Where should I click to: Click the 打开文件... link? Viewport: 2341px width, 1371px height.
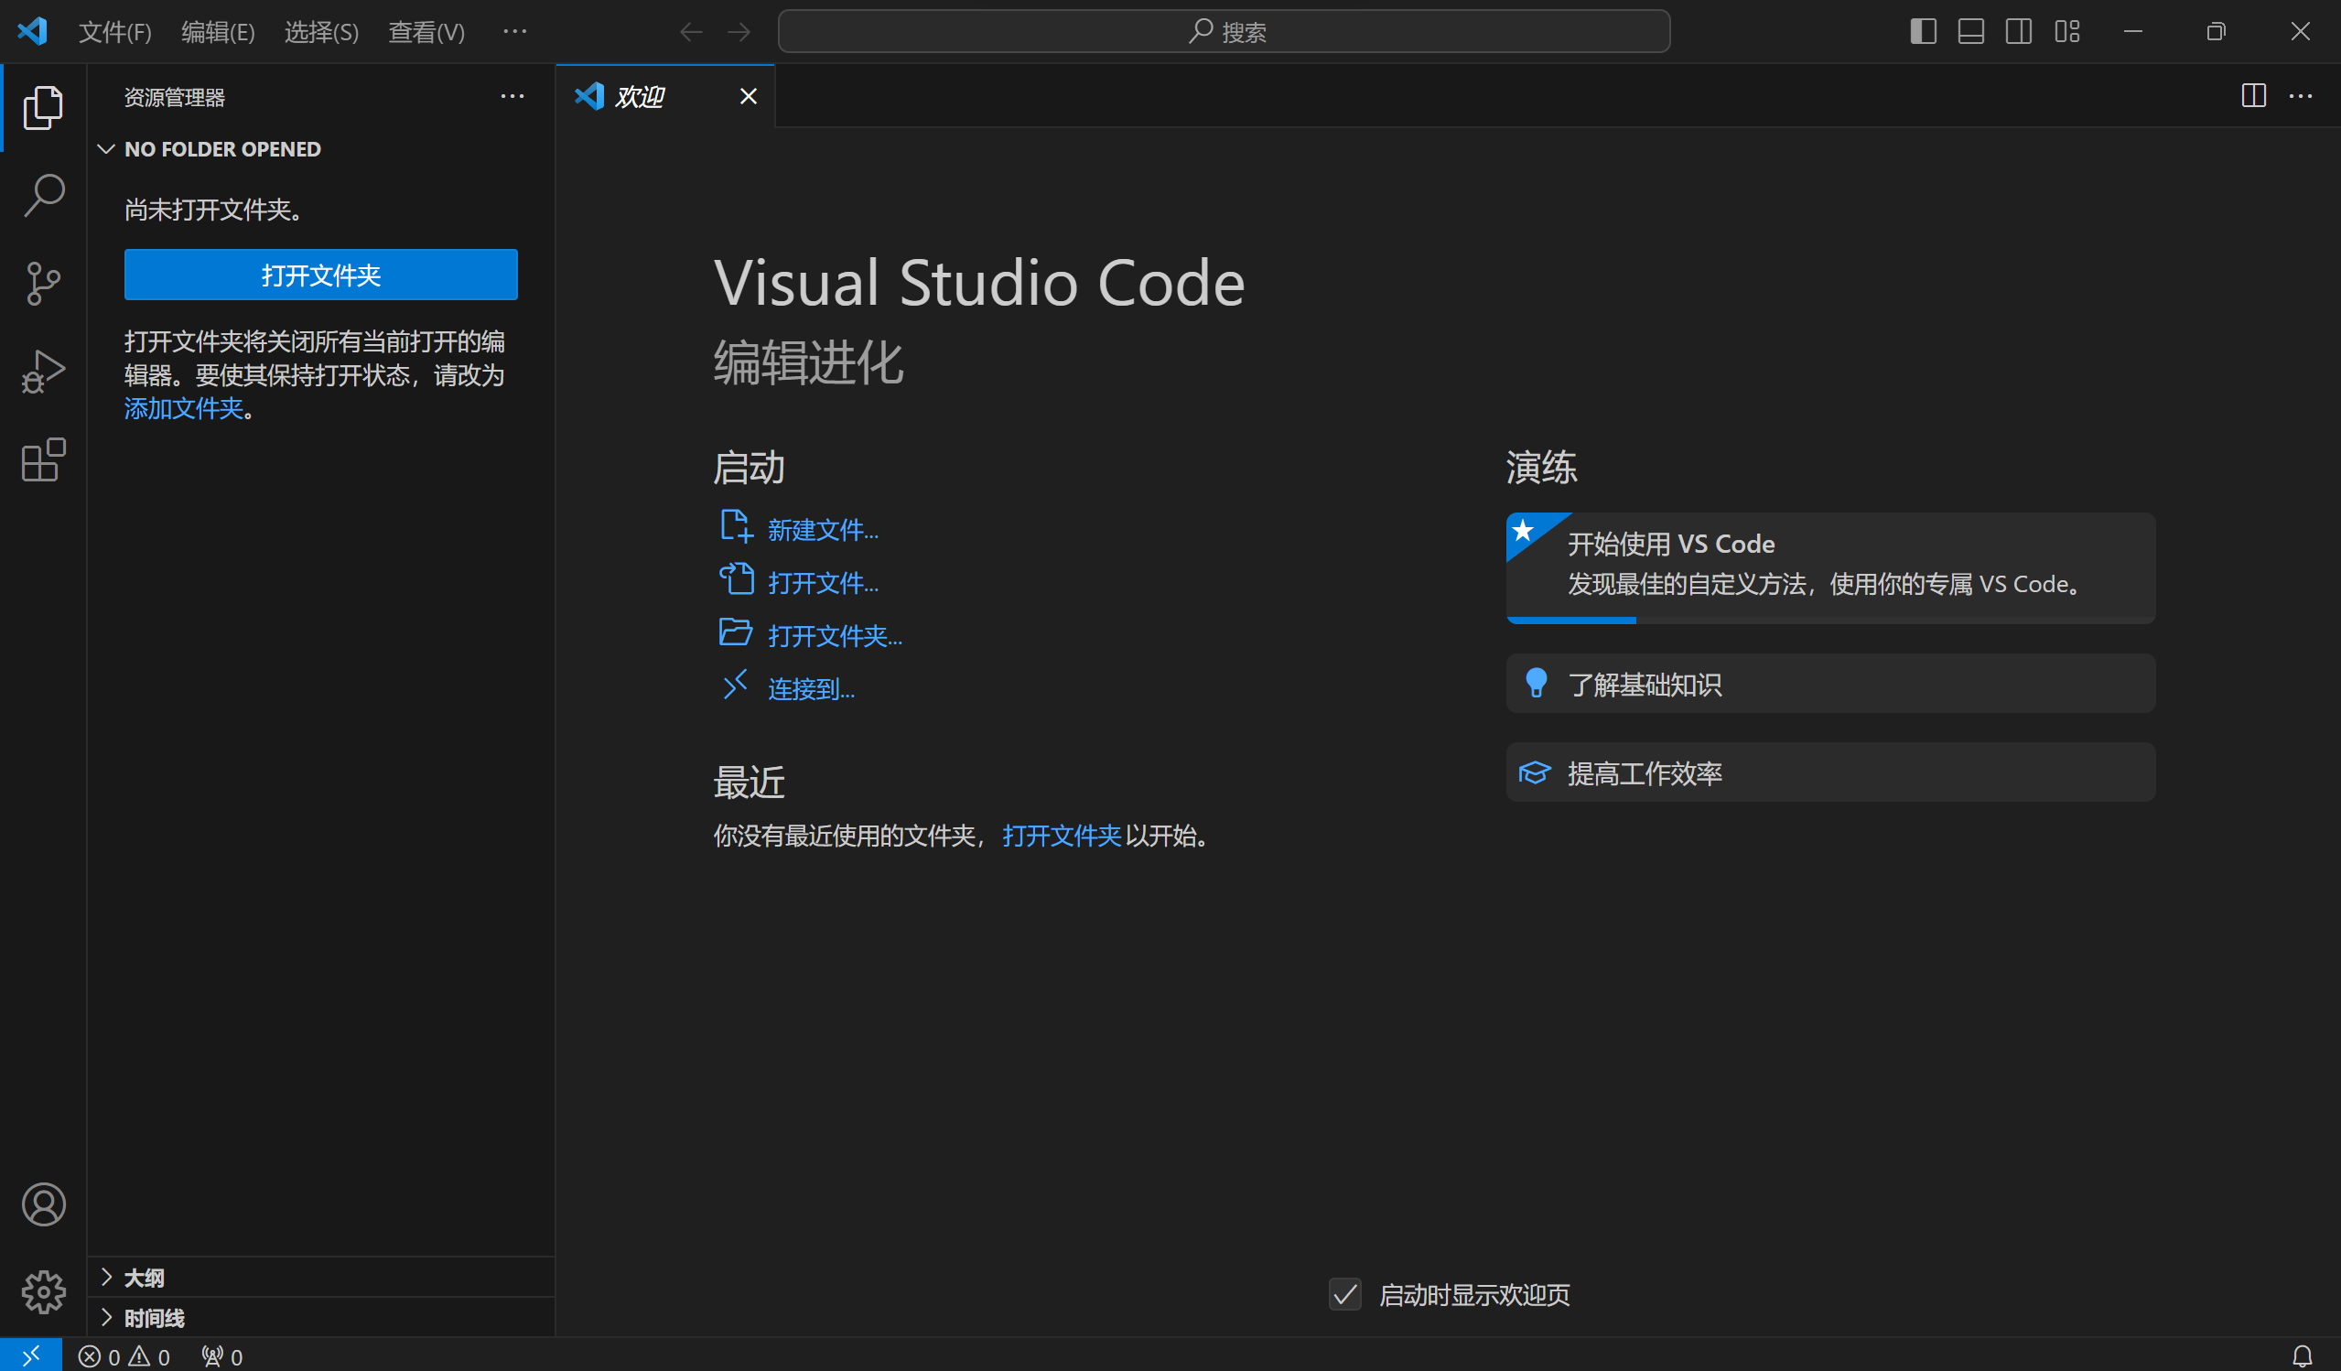[823, 582]
